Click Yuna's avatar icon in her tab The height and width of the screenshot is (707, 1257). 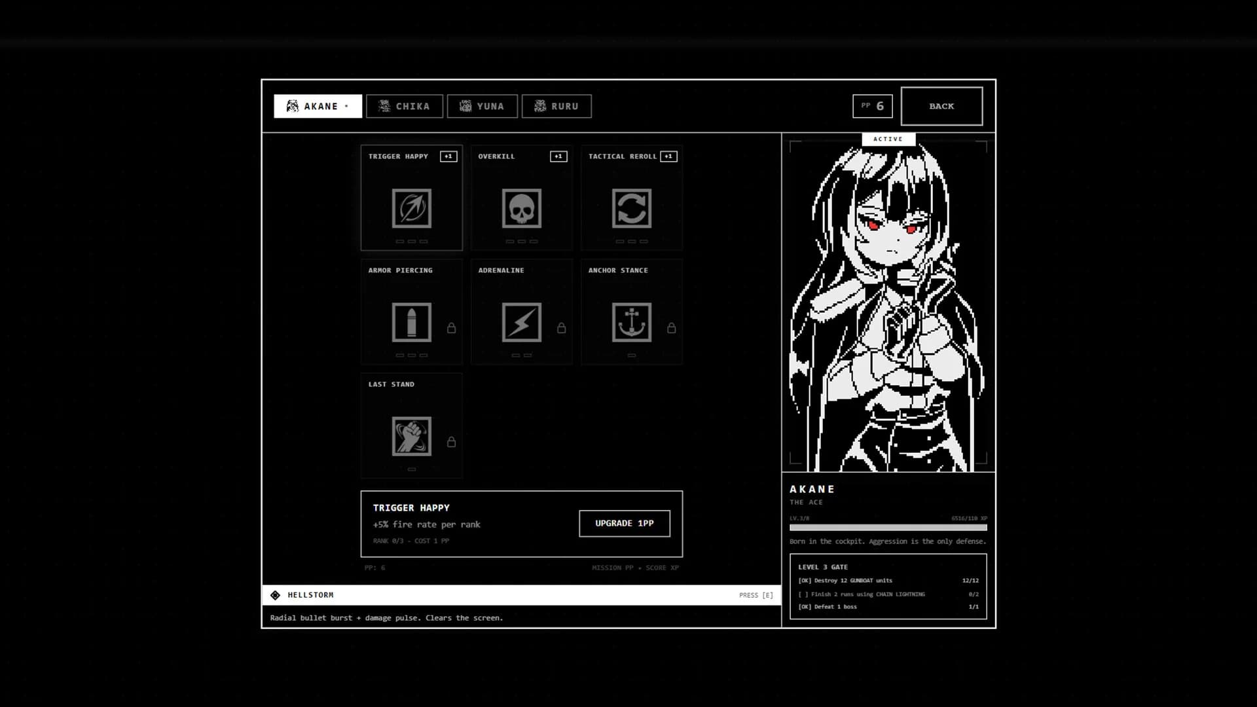[465, 106]
